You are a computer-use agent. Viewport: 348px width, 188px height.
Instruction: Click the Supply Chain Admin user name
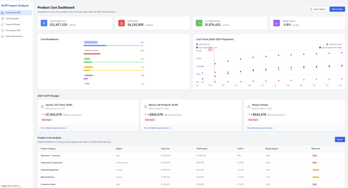pos(10,186)
